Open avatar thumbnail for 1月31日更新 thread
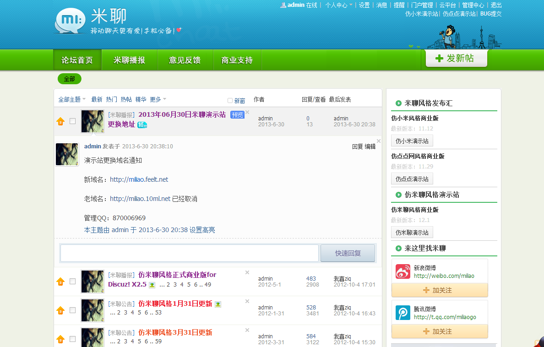 point(92,310)
